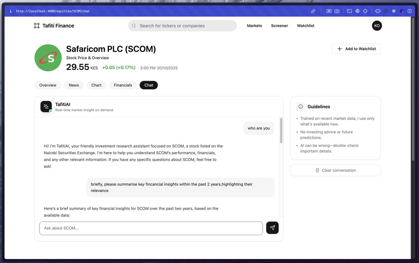Focus the Ask about SCOM input
The height and width of the screenshot is (263, 419).
point(151,228)
